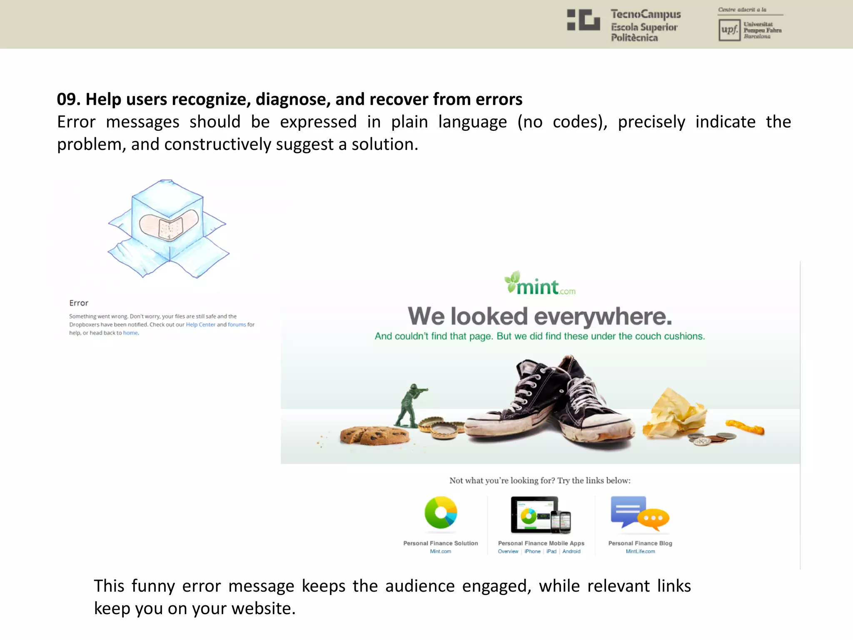Click the speech bubbles blog icon
Image resolution: width=853 pixels, height=640 pixels.
pos(640,514)
